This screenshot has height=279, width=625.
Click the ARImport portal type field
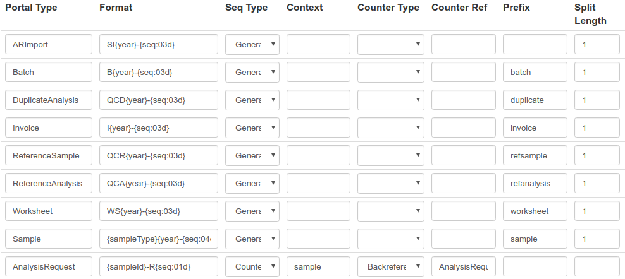click(x=48, y=45)
